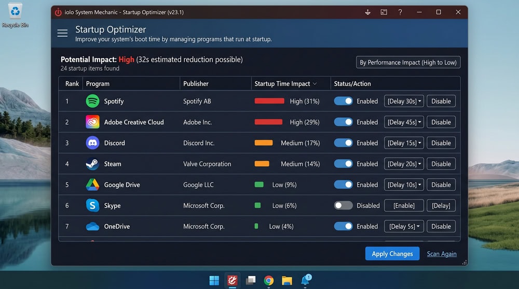This screenshot has height=289, width=519.
Task: Click the Spotify AB publisher cell
Action: tap(197, 102)
